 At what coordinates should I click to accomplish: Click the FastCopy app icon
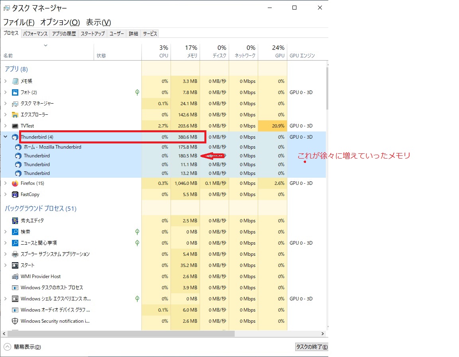(15, 194)
